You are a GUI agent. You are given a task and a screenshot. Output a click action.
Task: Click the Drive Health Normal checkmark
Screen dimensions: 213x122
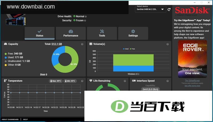pyautogui.click(x=74, y=16)
